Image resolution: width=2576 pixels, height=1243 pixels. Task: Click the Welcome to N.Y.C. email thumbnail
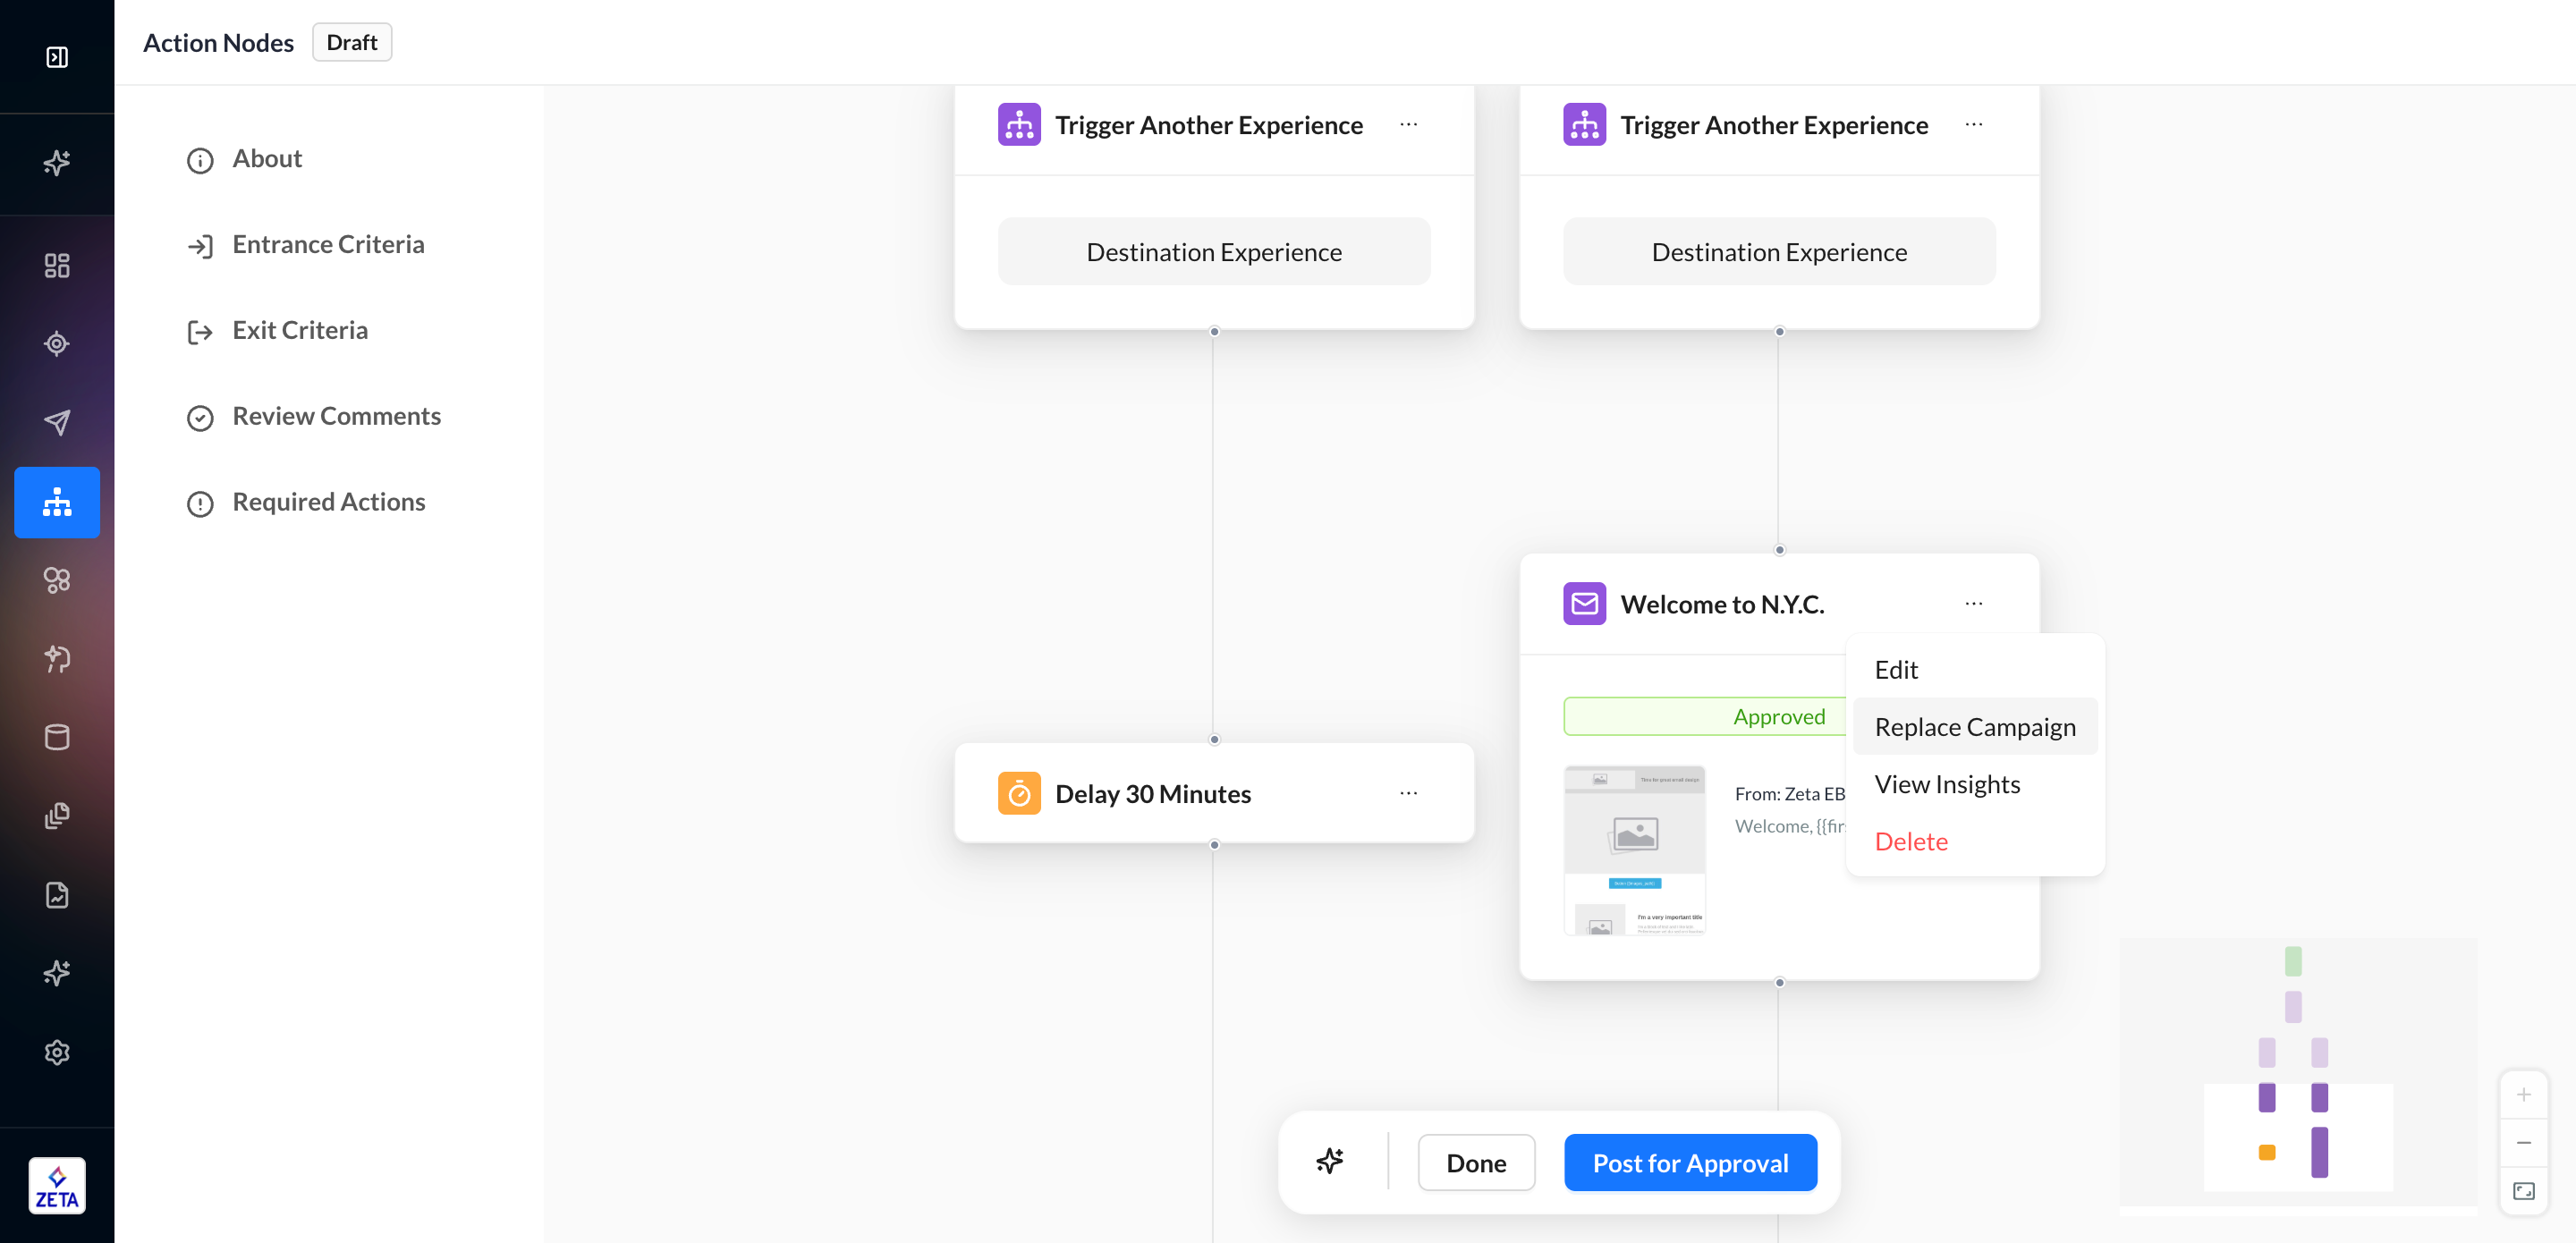pos(1634,850)
